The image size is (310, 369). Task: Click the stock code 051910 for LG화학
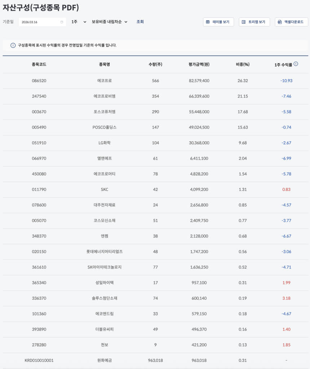point(39,143)
